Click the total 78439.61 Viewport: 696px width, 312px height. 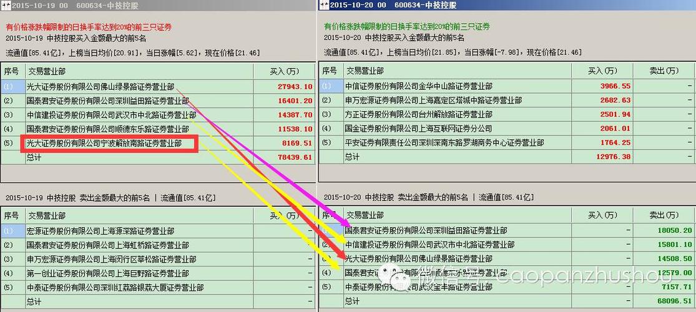pyautogui.click(x=295, y=157)
